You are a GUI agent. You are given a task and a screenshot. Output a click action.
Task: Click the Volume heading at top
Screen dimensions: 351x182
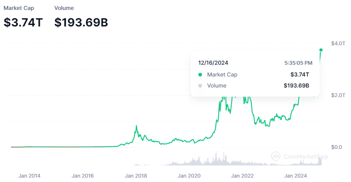64,8
